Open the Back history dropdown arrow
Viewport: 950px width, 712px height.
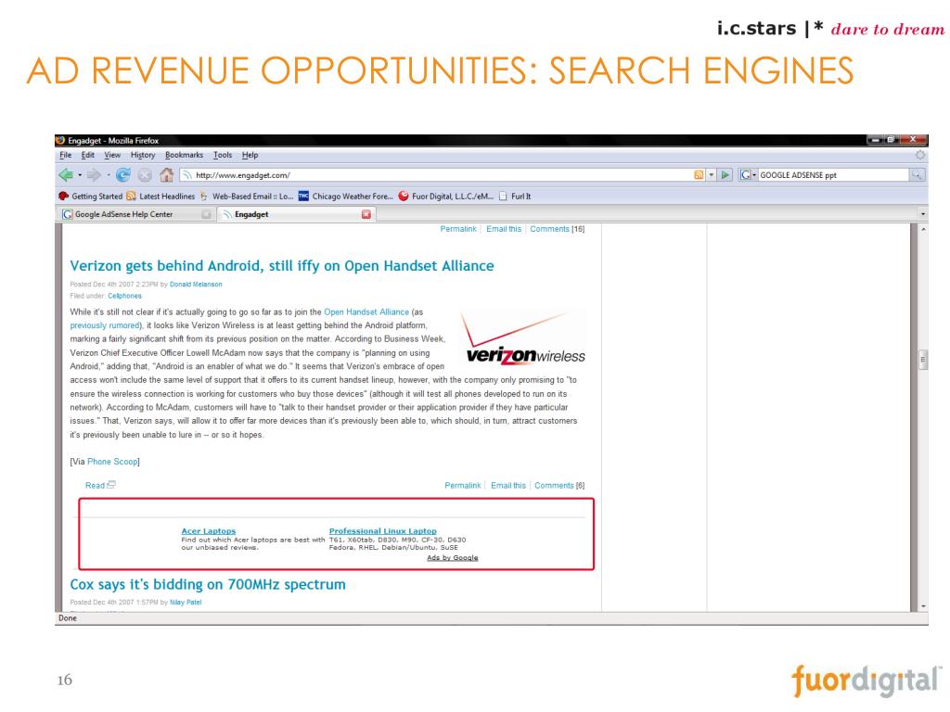point(80,175)
